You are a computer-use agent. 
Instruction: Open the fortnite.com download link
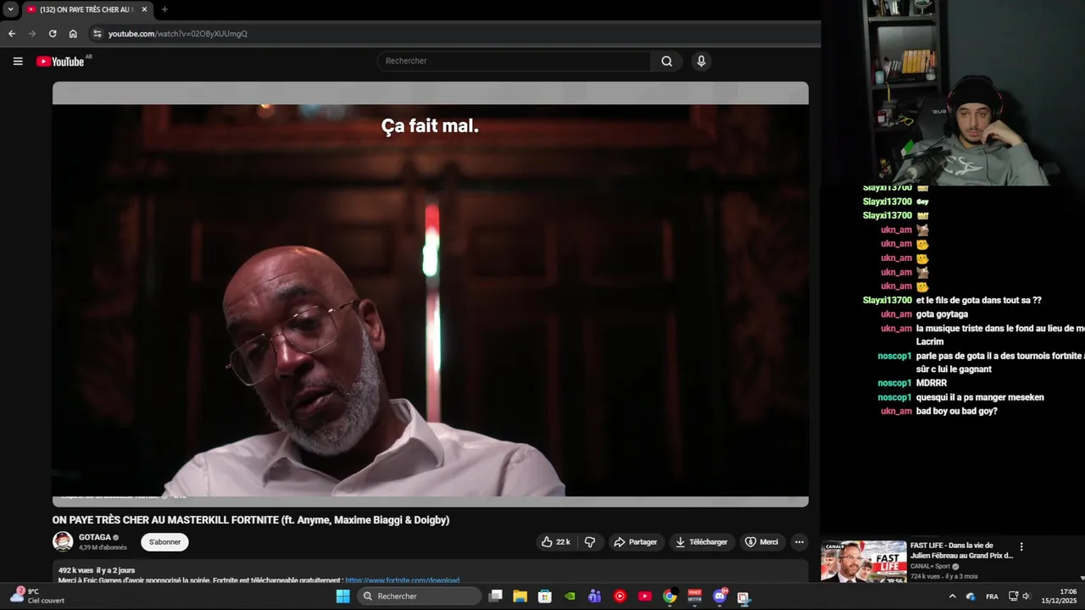(x=403, y=580)
